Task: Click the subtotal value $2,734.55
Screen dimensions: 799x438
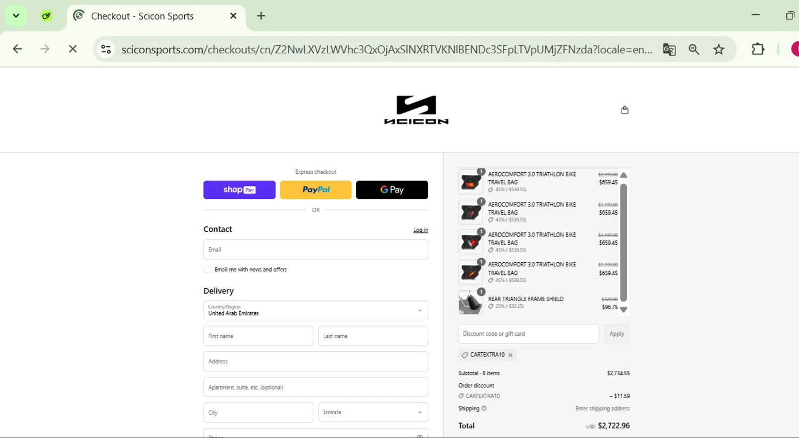Action: point(618,374)
